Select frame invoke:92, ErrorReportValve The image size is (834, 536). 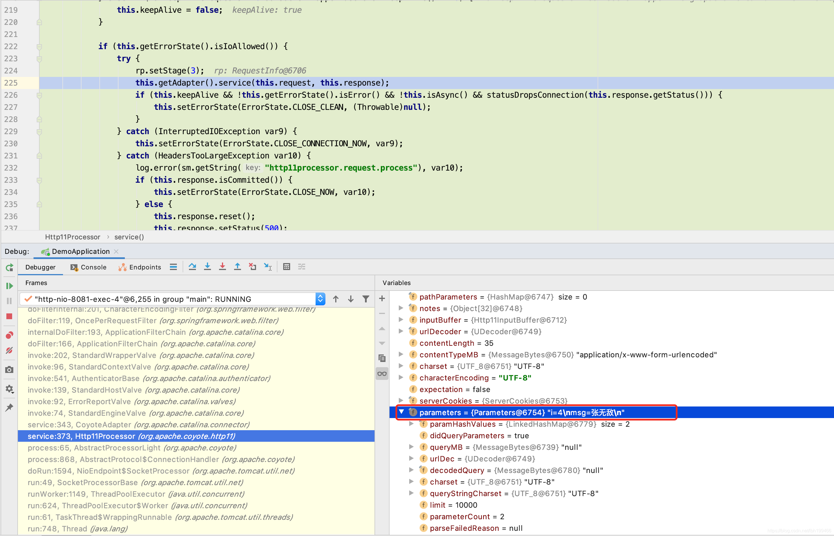coord(196,402)
